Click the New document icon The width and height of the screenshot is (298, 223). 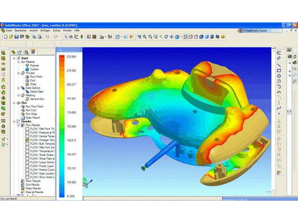pyautogui.click(x=5, y=36)
